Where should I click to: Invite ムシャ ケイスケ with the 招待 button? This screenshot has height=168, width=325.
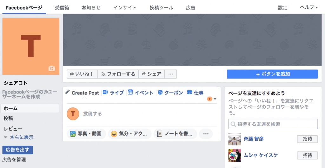tap(307, 155)
